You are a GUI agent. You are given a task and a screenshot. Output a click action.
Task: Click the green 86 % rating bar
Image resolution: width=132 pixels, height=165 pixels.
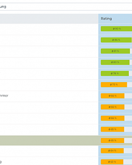point(116,40)
